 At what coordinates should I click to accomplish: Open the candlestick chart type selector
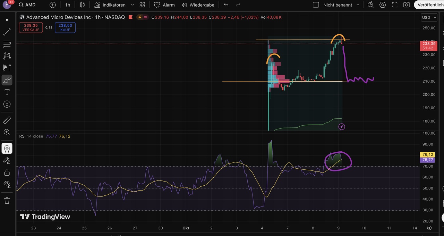[x=82, y=5]
